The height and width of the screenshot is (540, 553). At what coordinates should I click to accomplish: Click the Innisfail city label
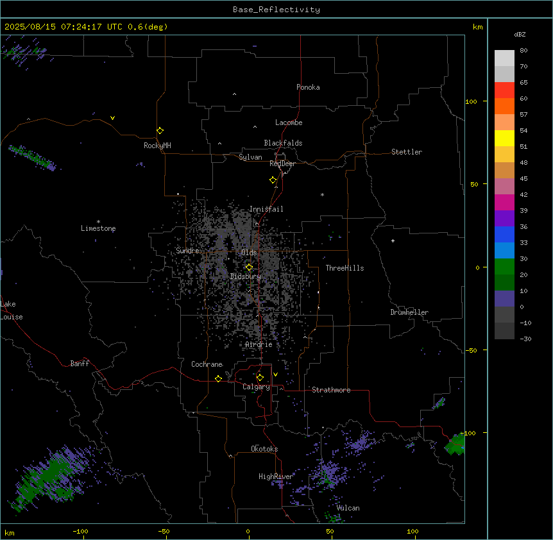[x=266, y=209]
